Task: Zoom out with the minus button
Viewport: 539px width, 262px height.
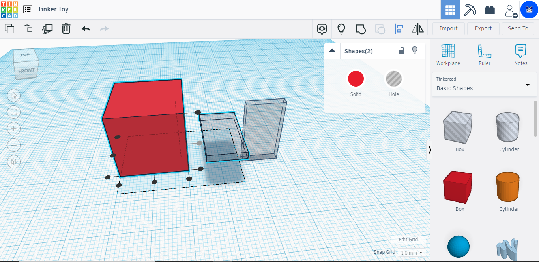Action: point(14,145)
